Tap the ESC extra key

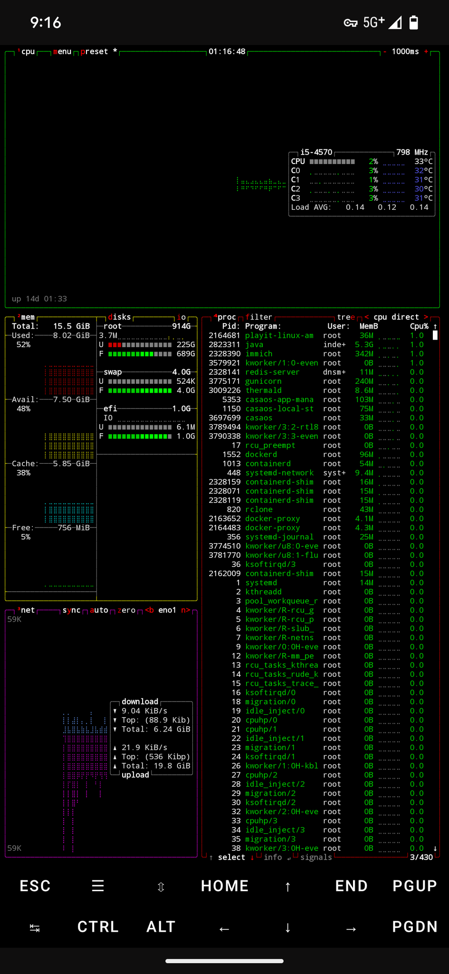35,886
